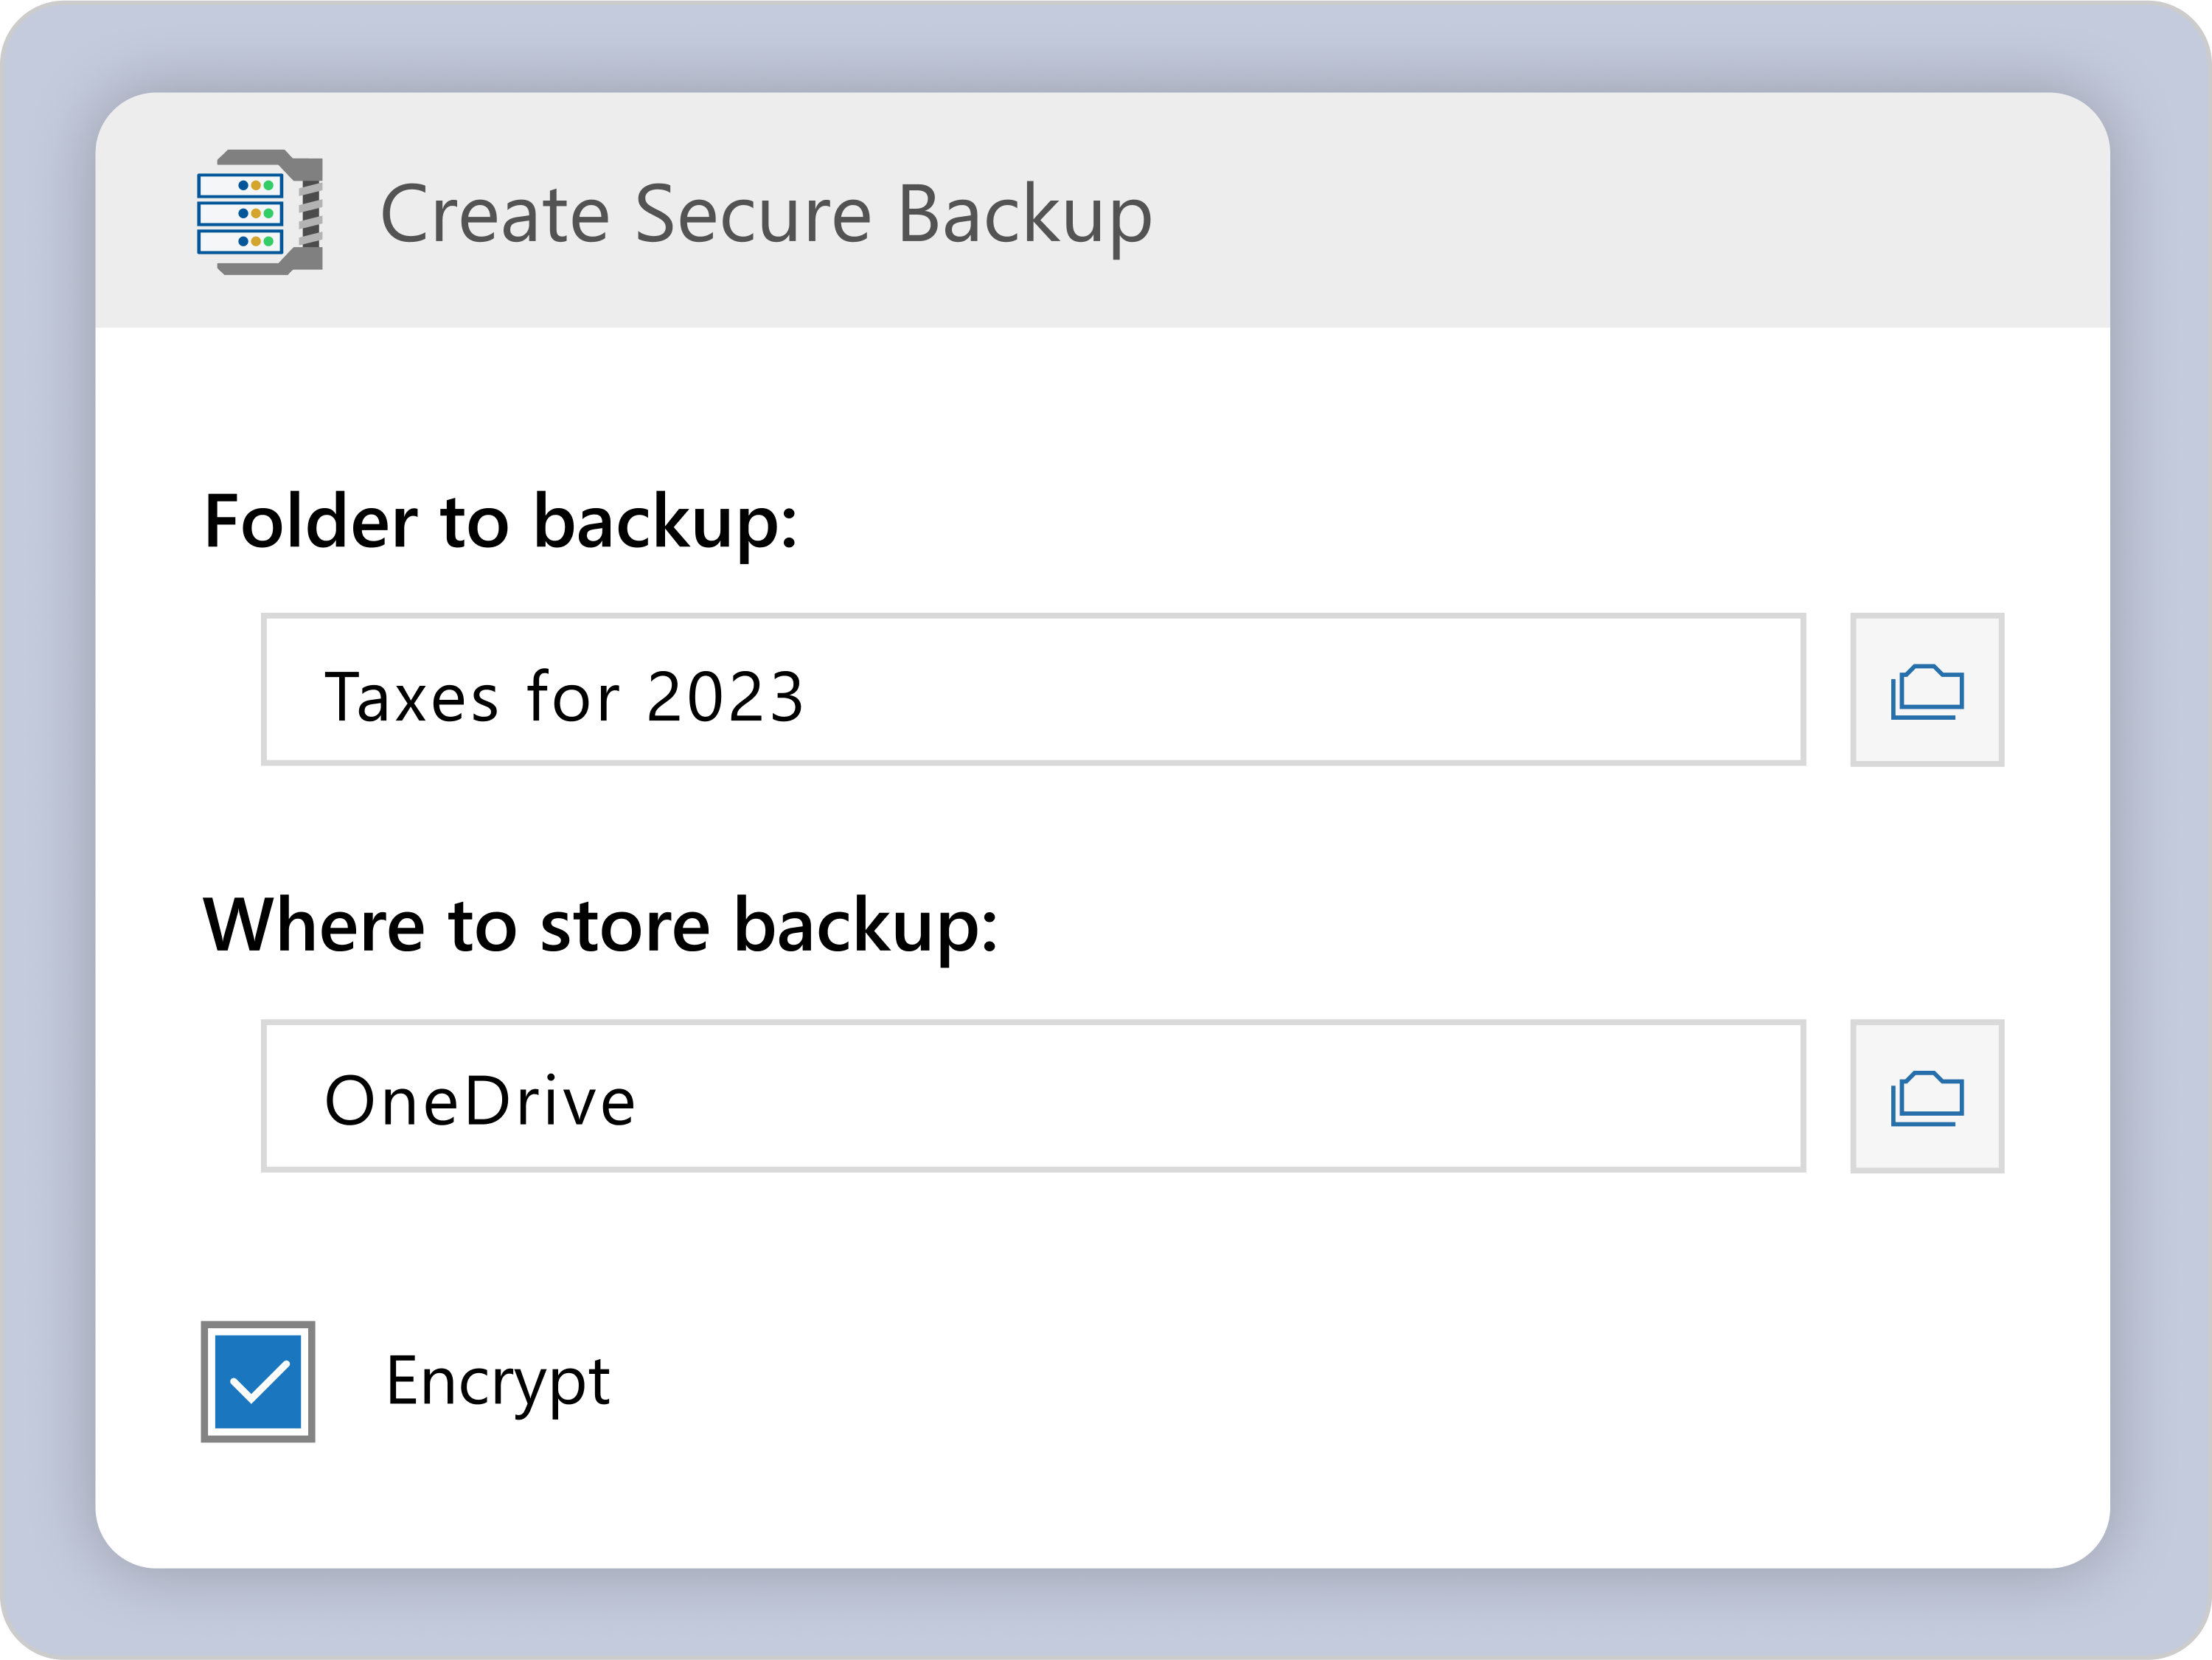Select the Where to store backup label
This screenshot has width=2212, height=1660.
[600, 925]
